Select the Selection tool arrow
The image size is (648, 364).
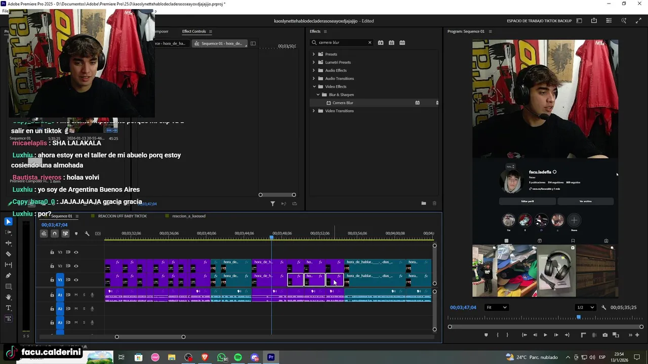[x=8, y=221]
